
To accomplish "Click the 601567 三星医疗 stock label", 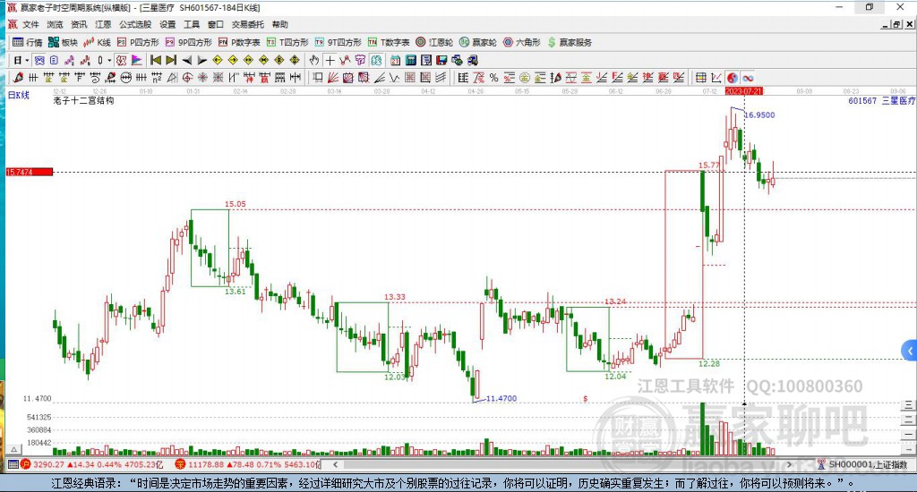I will [x=881, y=100].
